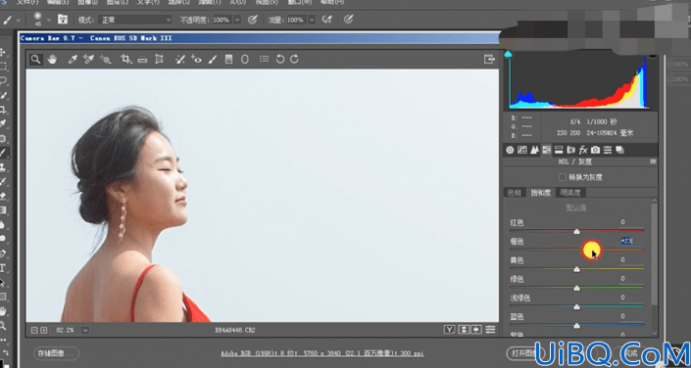
Task: Open the Lens Corrections panel icon
Action: point(571,150)
